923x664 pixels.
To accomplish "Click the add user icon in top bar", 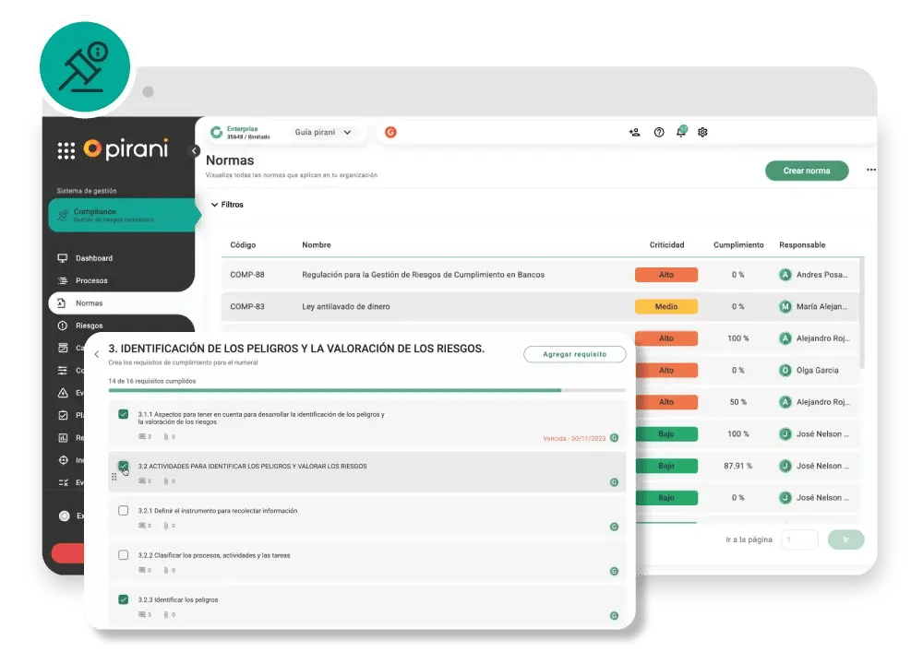I will [634, 132].
